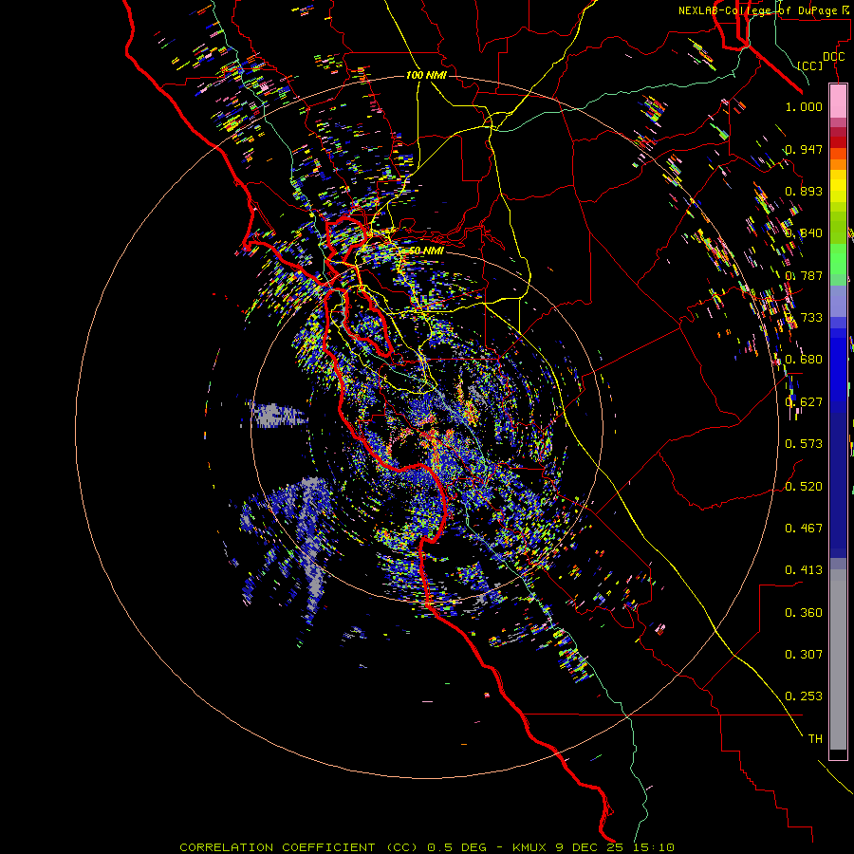Pick the gray segment at the color bar bottom
The image size is (854, 854).
click(838, 659)
